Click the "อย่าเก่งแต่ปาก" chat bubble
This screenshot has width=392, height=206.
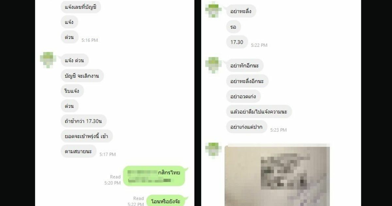tap(247, 127)
